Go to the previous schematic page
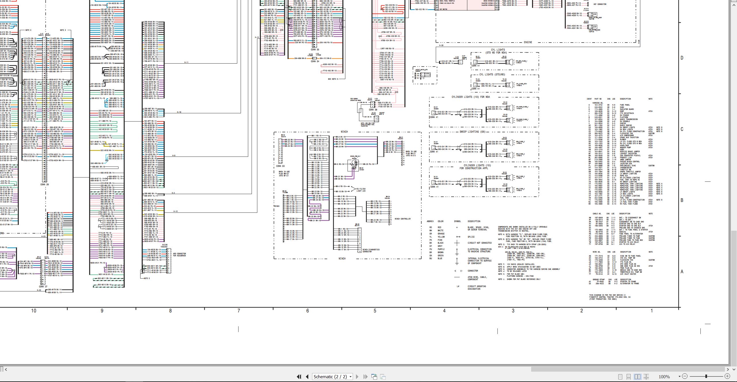 [x=307, y=377]
